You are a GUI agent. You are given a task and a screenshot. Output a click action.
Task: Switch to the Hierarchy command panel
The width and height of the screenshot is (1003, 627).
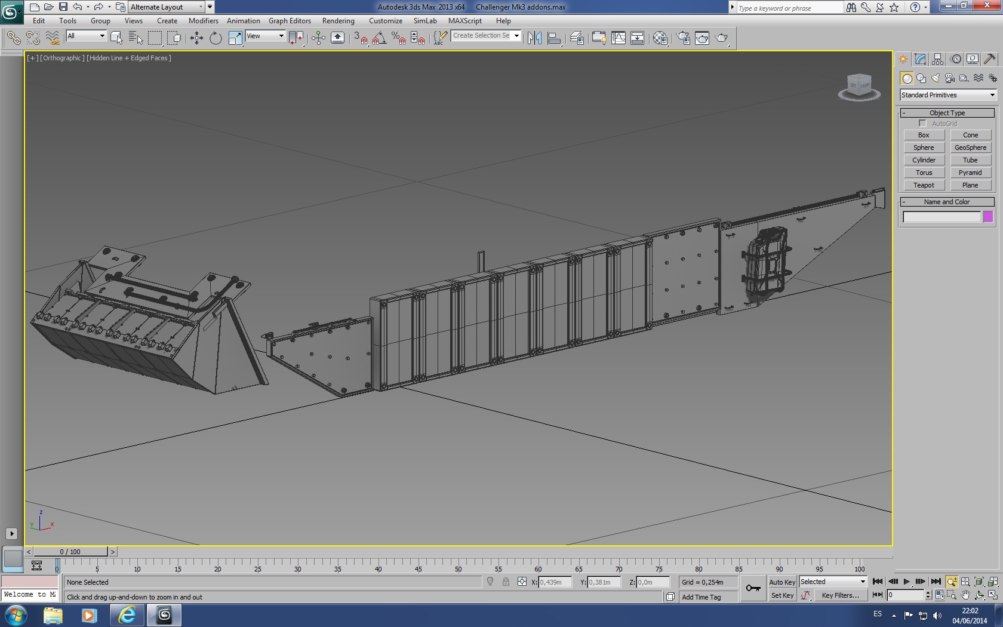[937, 59]
